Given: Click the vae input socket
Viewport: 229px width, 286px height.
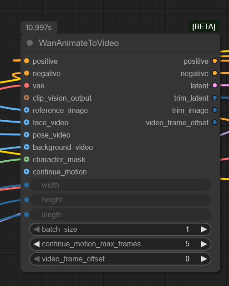Looking at the screenshot, I should [26, 86].
